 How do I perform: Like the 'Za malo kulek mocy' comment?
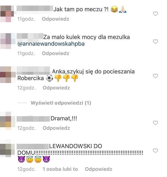point(155,42)
